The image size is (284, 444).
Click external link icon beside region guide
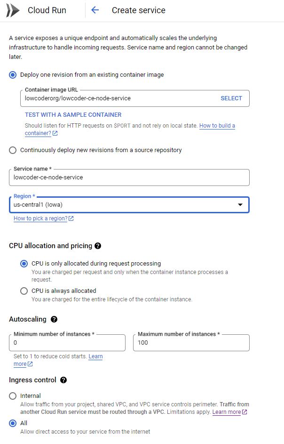pos(71,218)
